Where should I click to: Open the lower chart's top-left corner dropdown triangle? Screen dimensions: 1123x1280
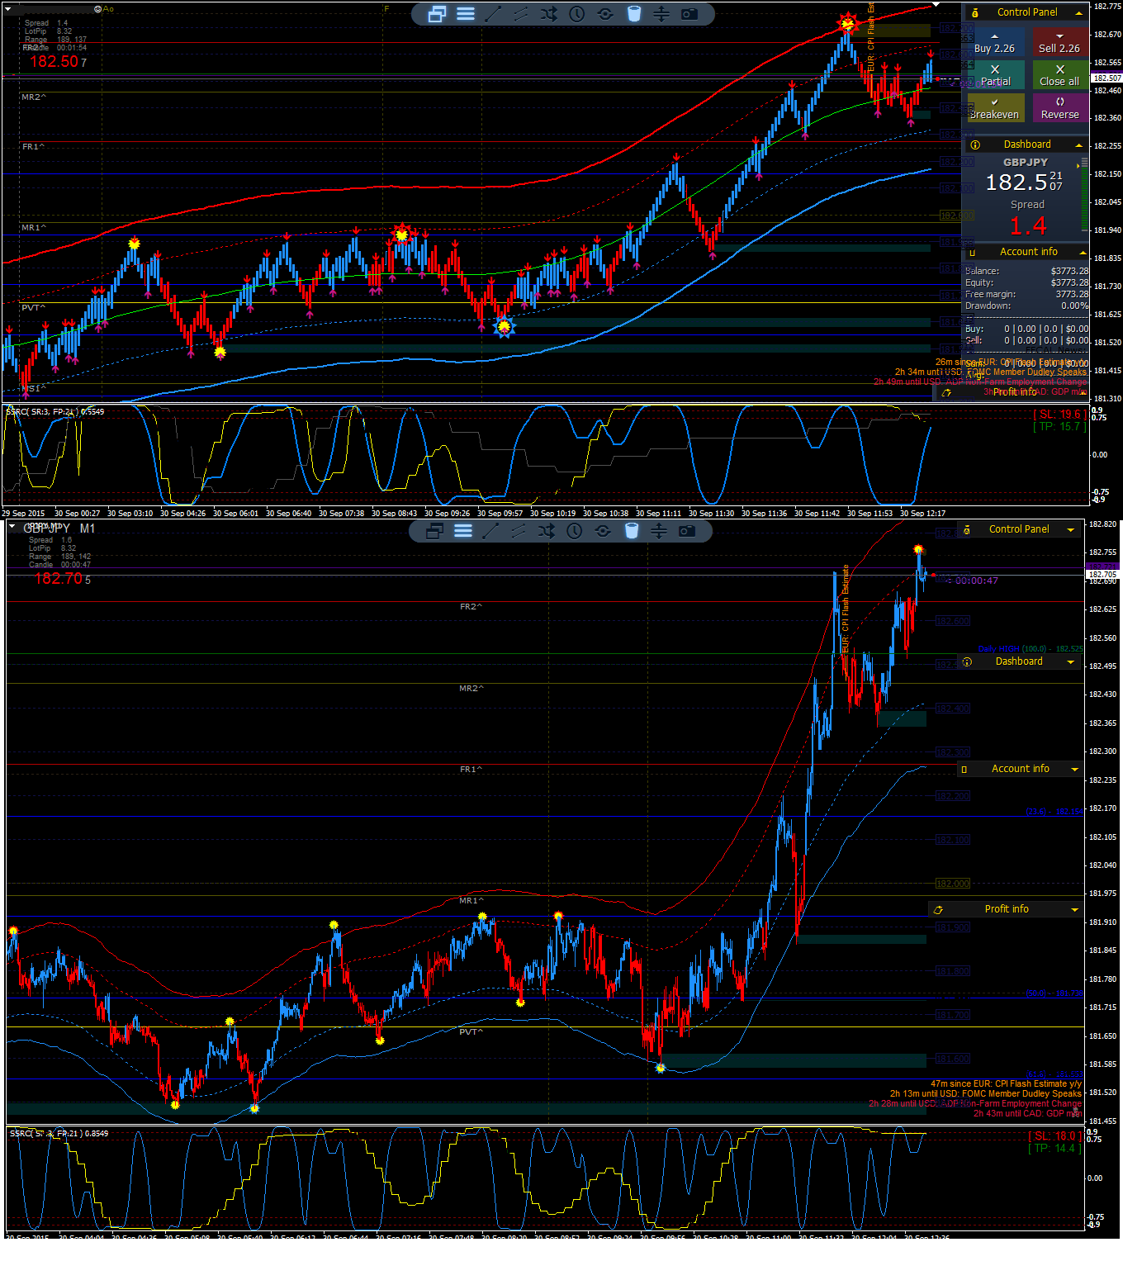point(12,526)
